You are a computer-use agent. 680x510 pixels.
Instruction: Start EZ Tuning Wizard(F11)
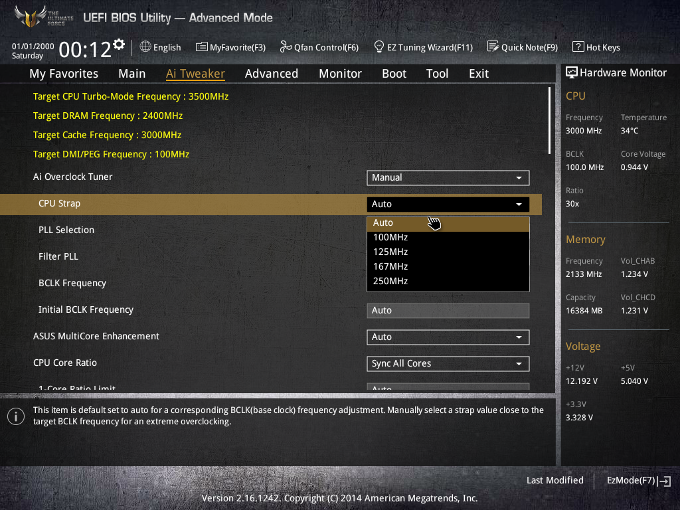coord(423,47)
